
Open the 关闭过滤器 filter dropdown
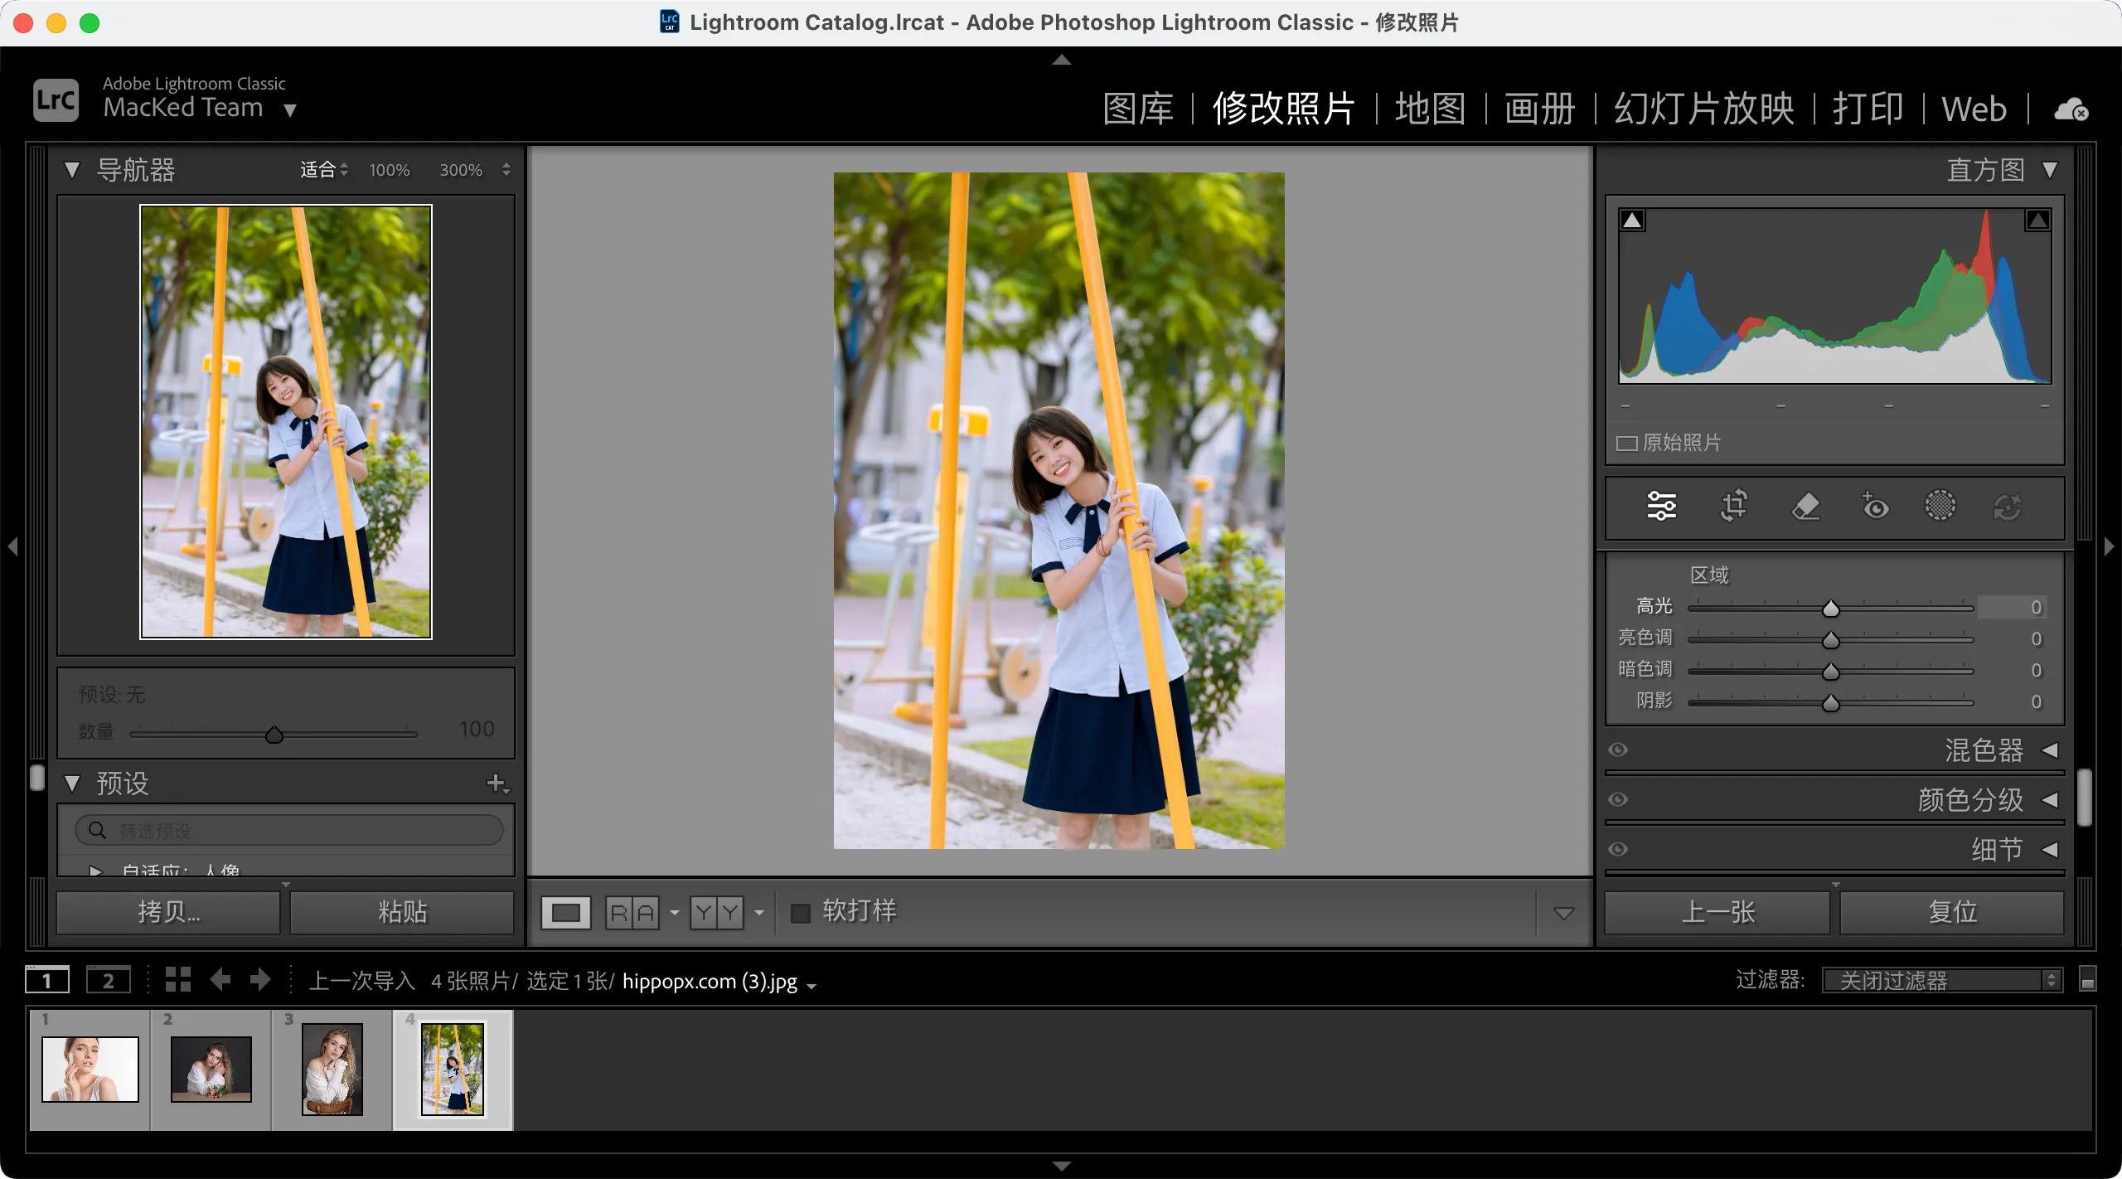[x=1941, y=981]
